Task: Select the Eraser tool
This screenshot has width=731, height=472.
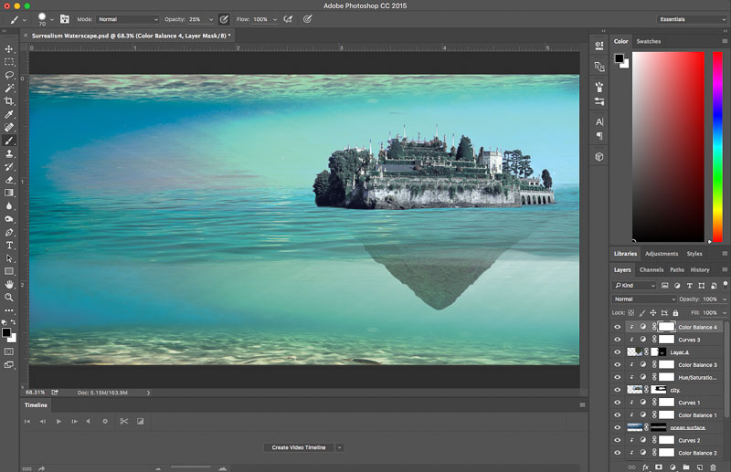Action: tap(9, 180)
